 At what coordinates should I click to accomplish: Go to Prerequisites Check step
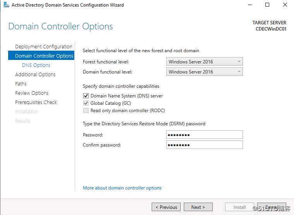click(x=36, y=102)
